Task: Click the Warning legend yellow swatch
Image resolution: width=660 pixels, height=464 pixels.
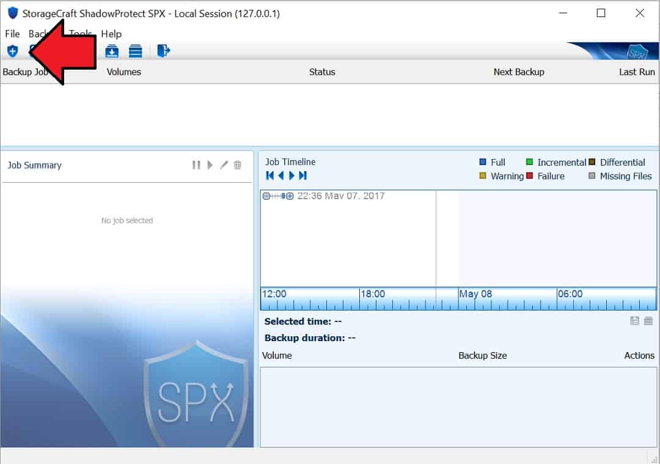Action: [x=483, y=175]
